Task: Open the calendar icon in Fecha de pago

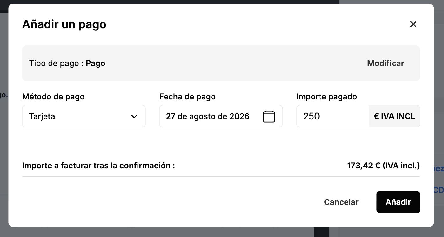Action: tap(269, 116)
